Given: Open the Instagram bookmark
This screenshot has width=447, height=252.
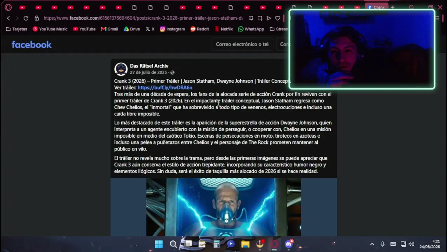Looking at the screenshot, I should [x=172, y=29].
